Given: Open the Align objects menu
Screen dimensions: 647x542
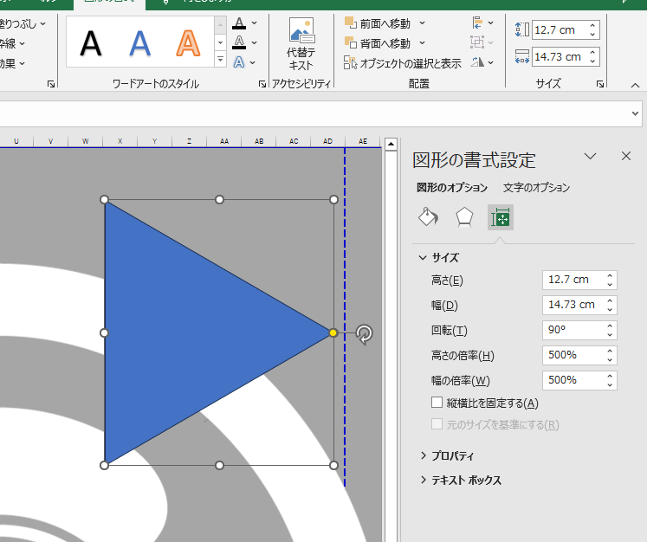Looking at the screenshot, I should pos(482,23).
